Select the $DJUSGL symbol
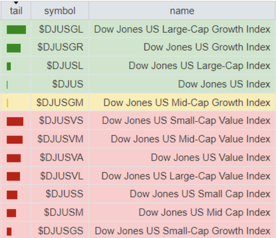276x238 pixels. [60, 30]
